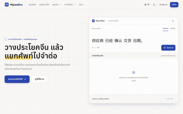
Task: Click the คำศัพท์ที่แยกได้ section label
Action: tap(98, 56)
